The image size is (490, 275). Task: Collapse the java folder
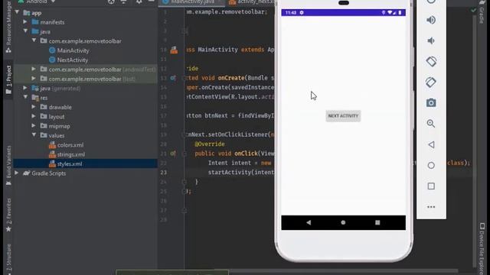click(25, 31)
